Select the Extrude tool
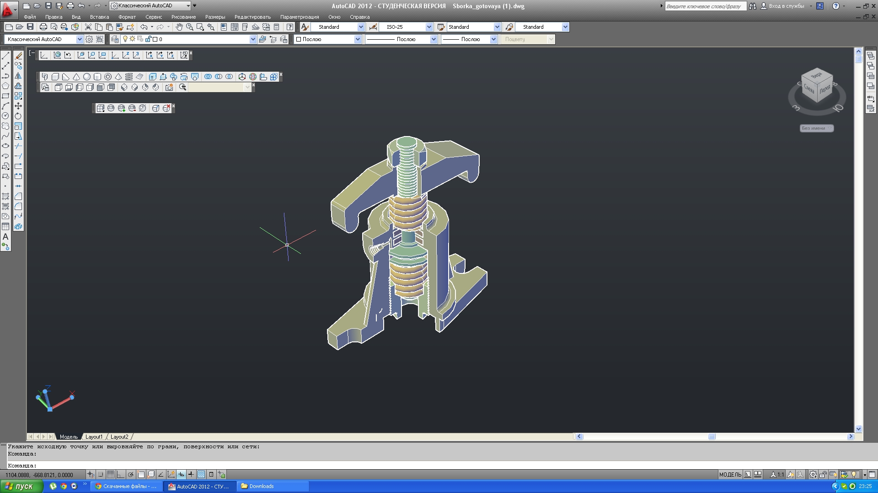 153,77
